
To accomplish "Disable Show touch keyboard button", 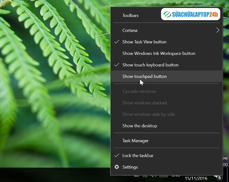I will point(150,65).
